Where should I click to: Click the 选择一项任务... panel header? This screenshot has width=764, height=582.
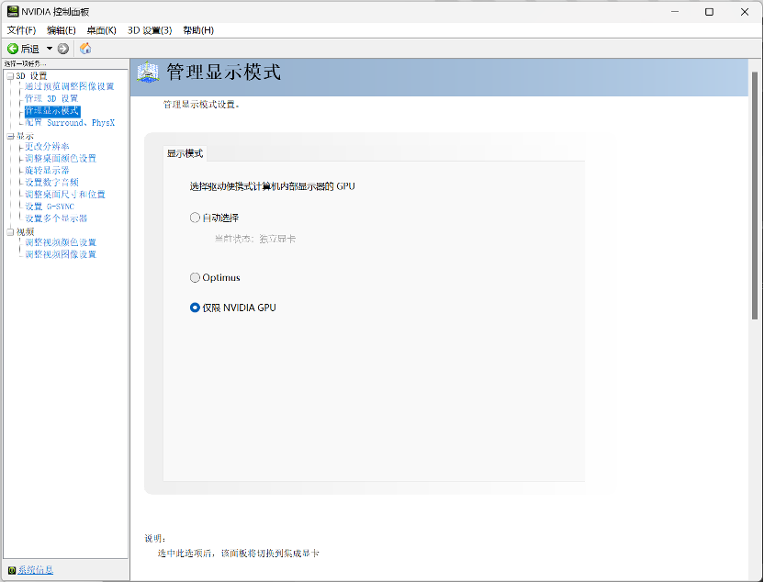pos(26,63)
